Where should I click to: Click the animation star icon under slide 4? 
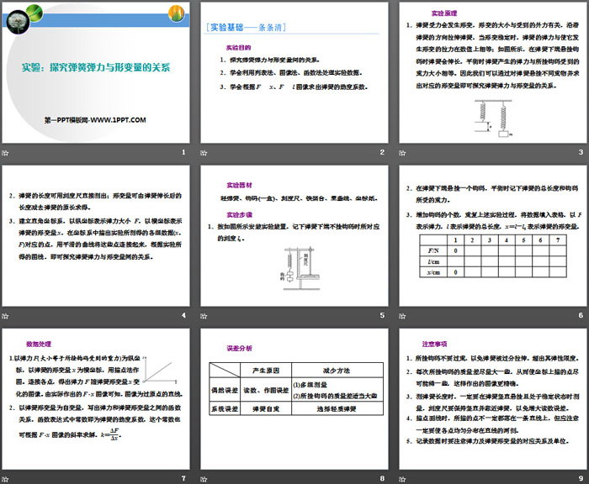pos(6,316)
